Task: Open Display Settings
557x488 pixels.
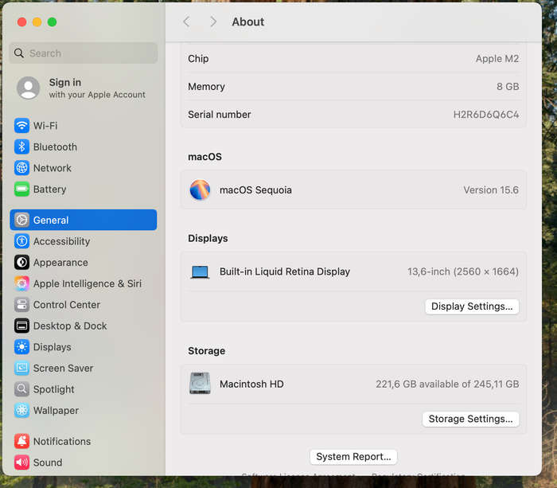Action: 472,306
